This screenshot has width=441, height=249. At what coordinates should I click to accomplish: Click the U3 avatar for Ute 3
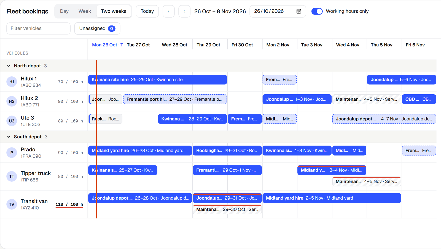(x=12, y=121)
